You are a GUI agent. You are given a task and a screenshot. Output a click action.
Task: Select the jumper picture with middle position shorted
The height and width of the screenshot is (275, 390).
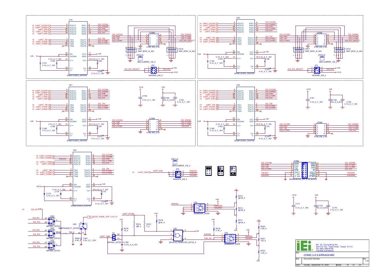[221, 171]
